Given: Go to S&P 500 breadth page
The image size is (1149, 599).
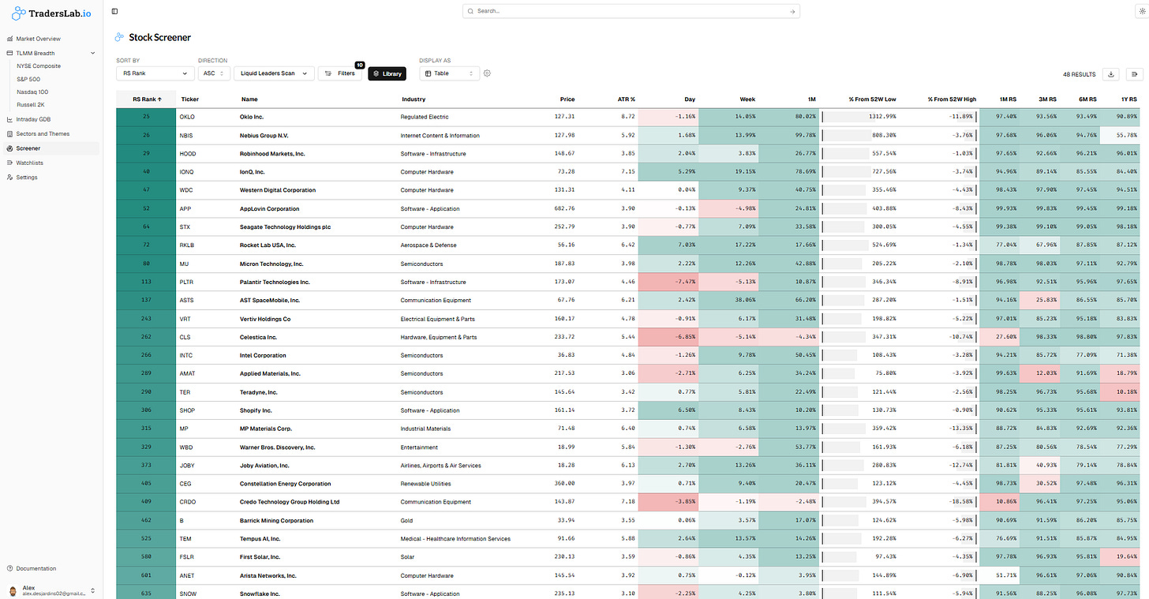Looking at the screenshot, I should pyautogui.click(x=28, y=79).
